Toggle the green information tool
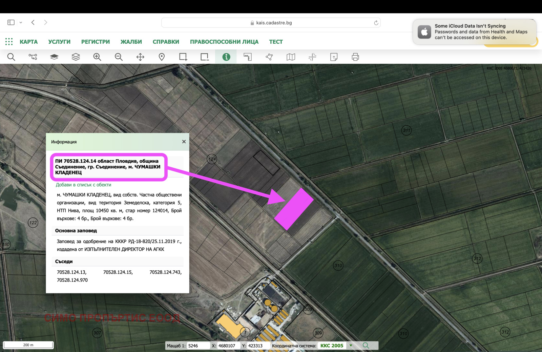This screenshot has width=542, height=352. (226, 57)
